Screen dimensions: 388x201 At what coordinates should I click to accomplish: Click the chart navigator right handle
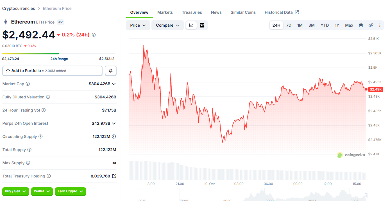point(366,196)
